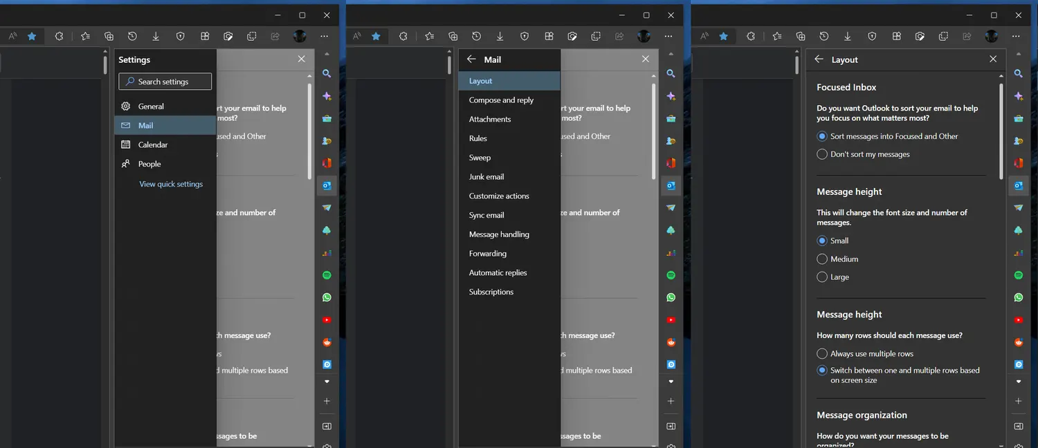Screen dimensions: 1038x448
Task: Click the apps grid icon in the Mail window toolbar
Action: (x=549, y=37)
